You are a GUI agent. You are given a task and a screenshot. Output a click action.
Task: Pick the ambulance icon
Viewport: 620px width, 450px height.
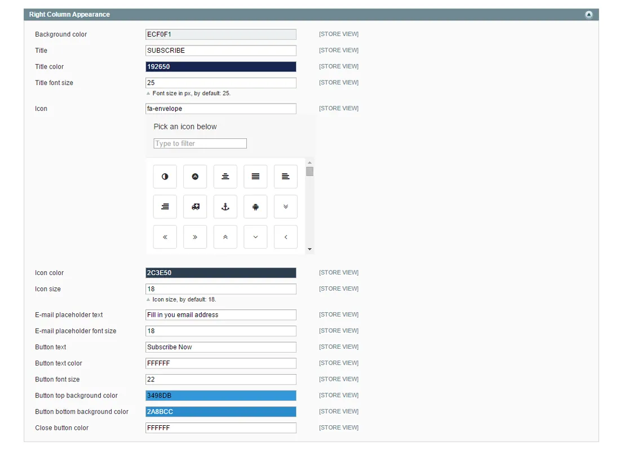click(x=195, y=206)
